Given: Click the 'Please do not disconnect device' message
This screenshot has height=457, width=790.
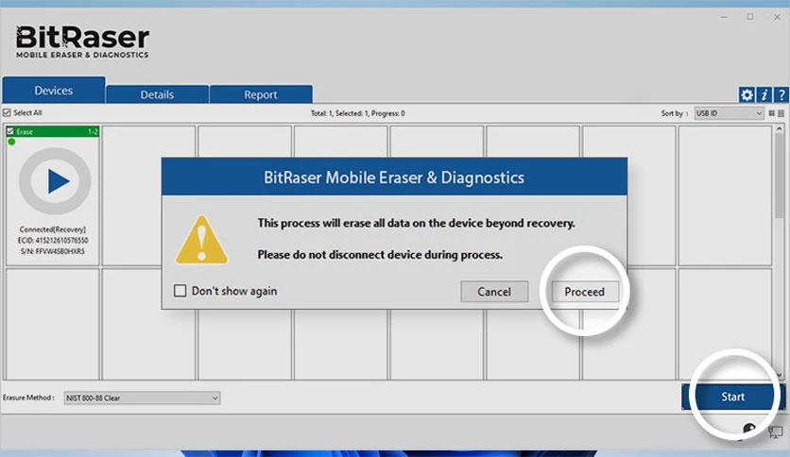Looking at the screenshot, I should pyautogui.click(x=380, y=255).
